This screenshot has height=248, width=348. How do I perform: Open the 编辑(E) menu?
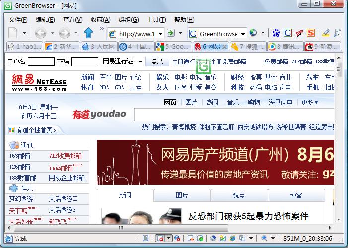45,20
